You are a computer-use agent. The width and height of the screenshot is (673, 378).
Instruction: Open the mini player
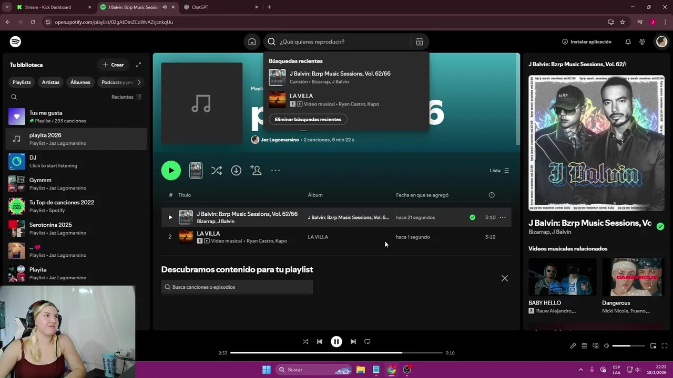pyautogui.click(x=654, y=346)
